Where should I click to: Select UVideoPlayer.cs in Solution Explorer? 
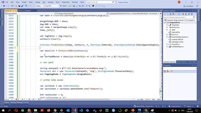pyautogui.click(x=177, y=47)
